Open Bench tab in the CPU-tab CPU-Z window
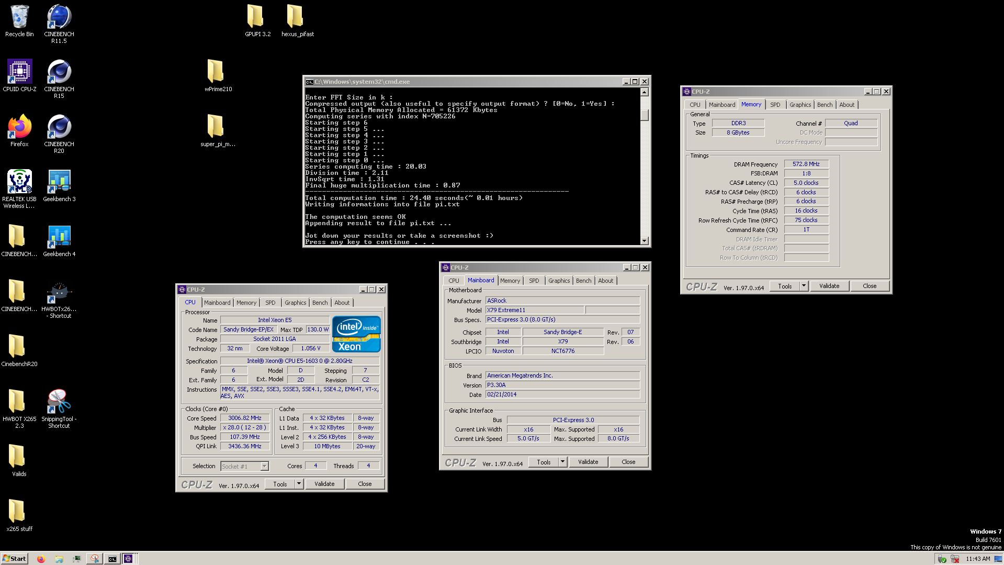 320,303
